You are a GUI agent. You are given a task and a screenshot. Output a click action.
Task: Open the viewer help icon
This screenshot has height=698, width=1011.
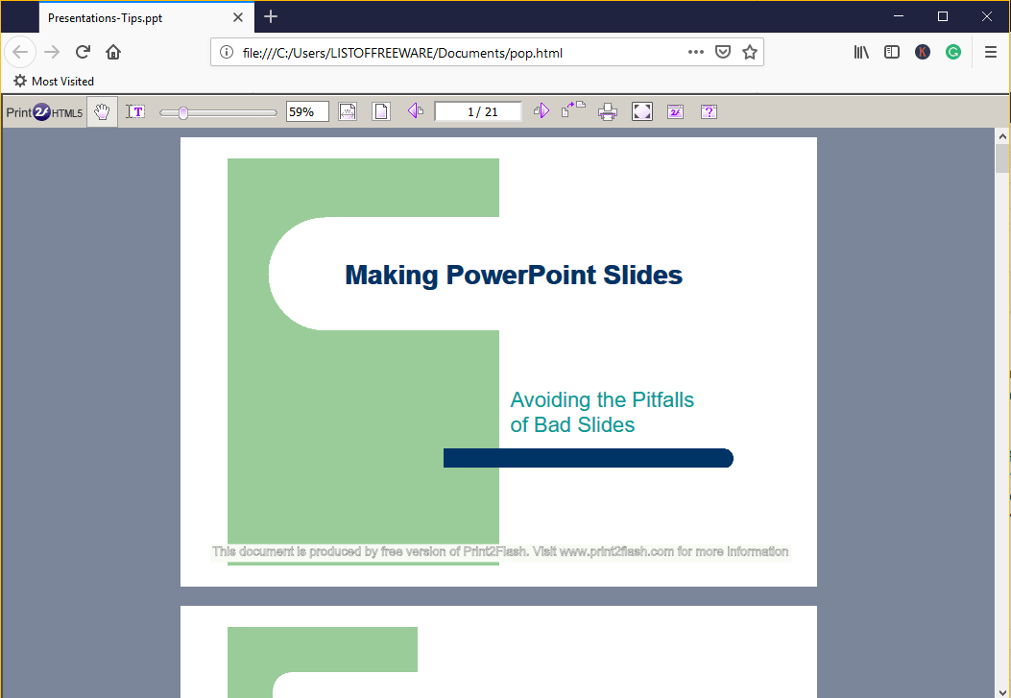(709, 112)
